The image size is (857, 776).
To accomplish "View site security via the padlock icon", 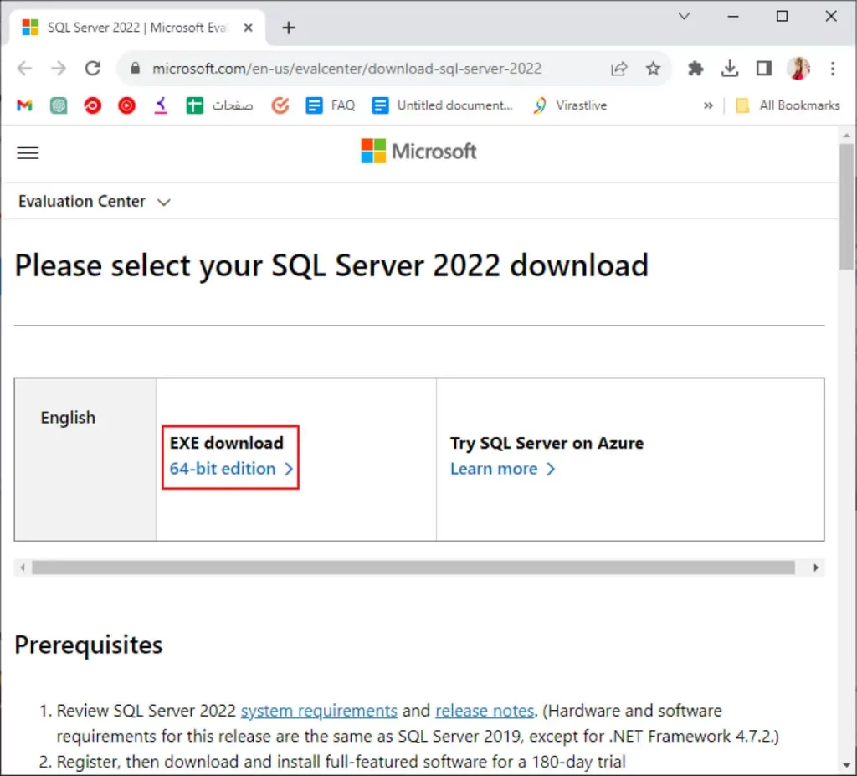I will pos(135,69).
